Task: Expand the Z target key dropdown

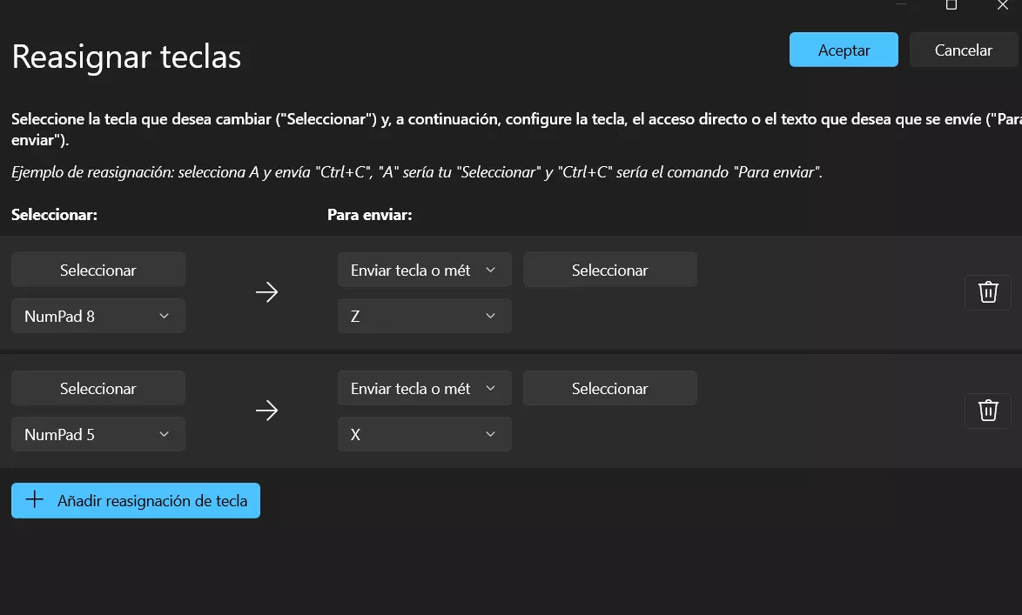Action: pos(424,316)
